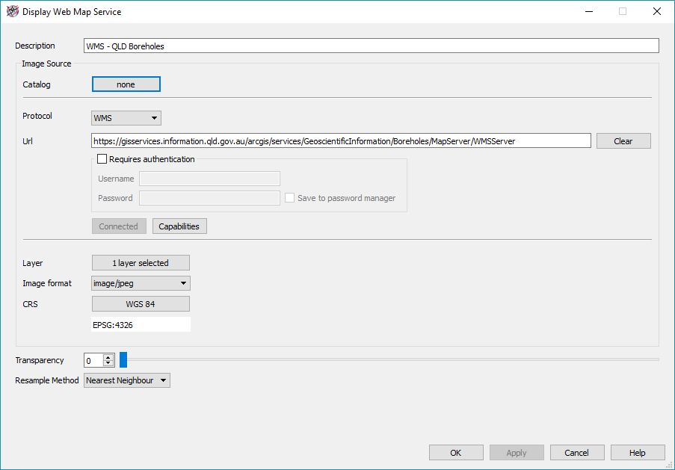Click the Catalog none button
The width and height of the screenshot is (675, 470).
click(126, 84)
